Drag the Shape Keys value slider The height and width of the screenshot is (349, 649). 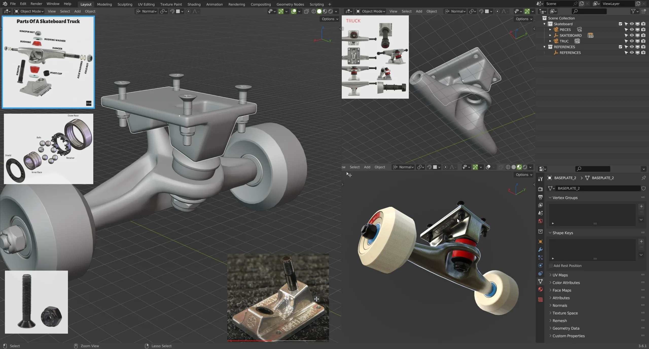[595, 258]
